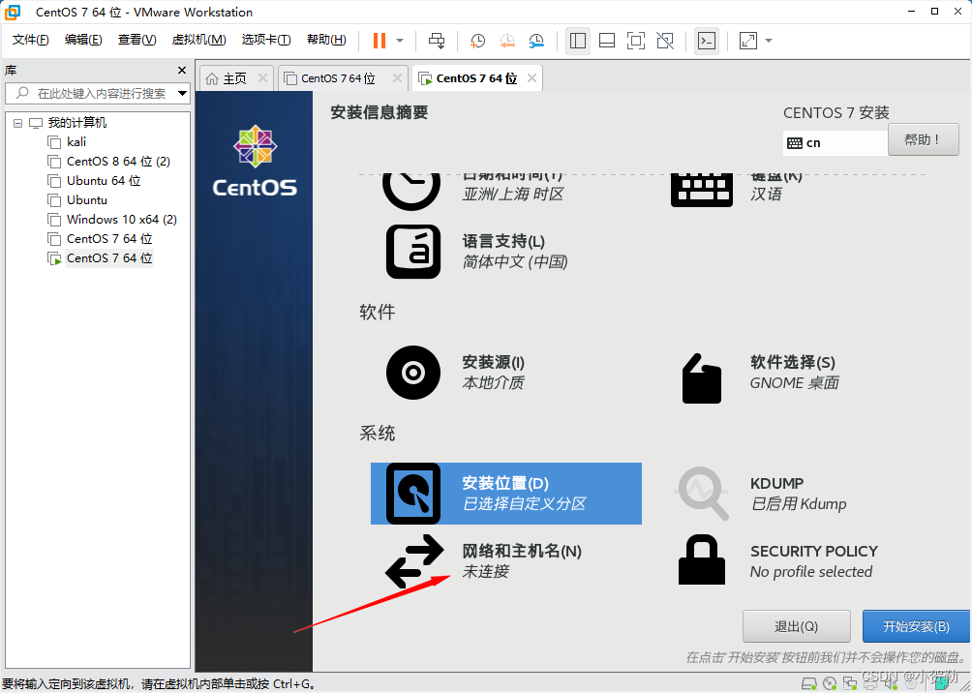
Task: Open 安装位置(D) installation destination
Action: pos(505,494)
